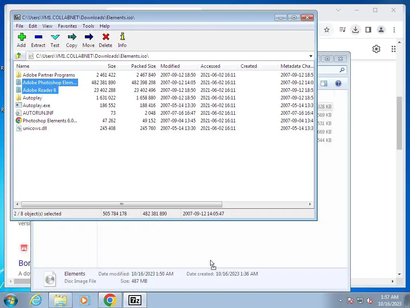Open Chrome three-dot menu

coord(394,30)
